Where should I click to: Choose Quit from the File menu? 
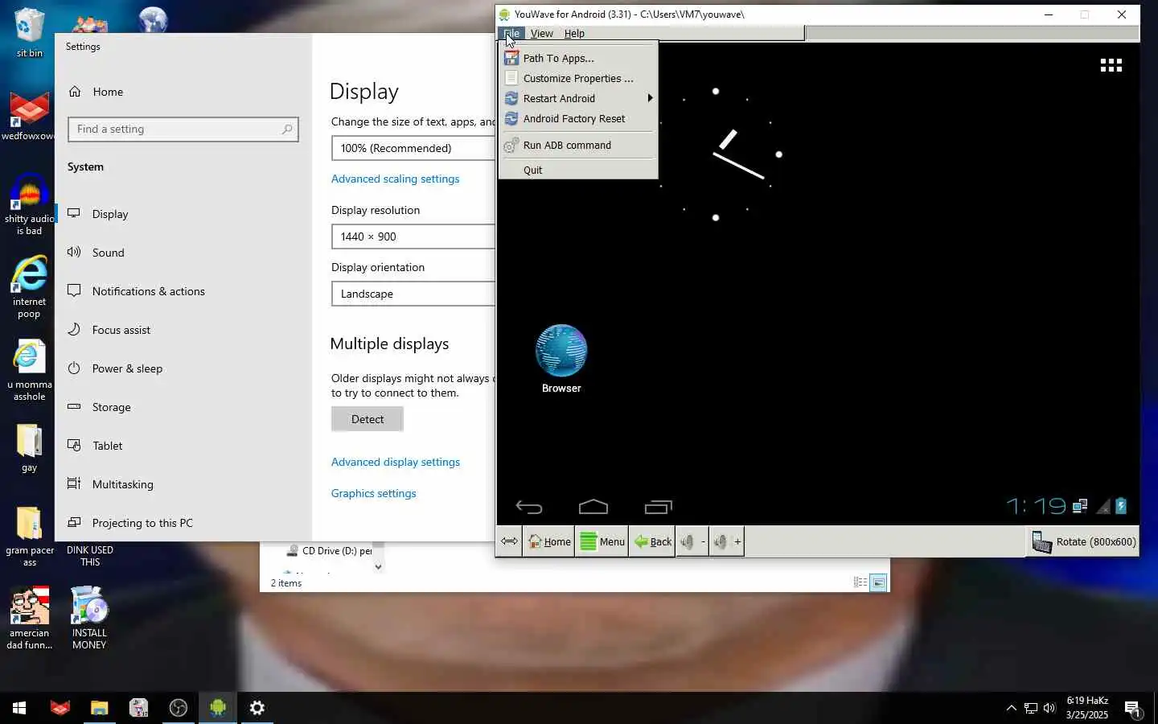578,170
